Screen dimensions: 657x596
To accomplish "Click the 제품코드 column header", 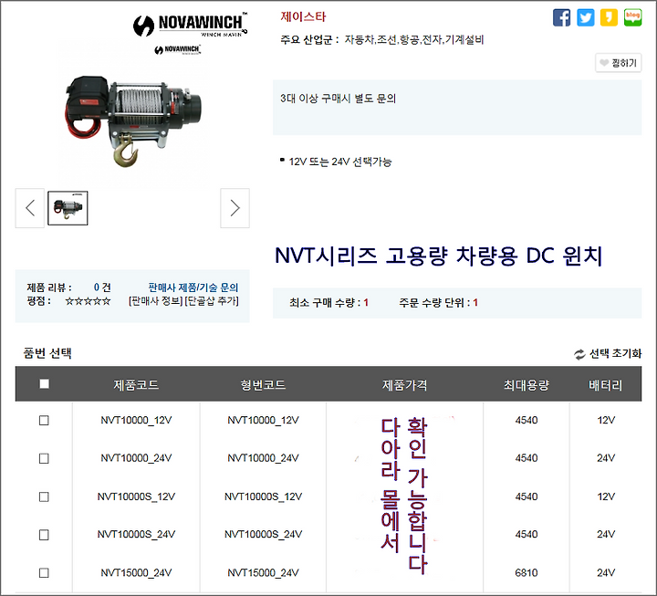I will click(136, 385).
